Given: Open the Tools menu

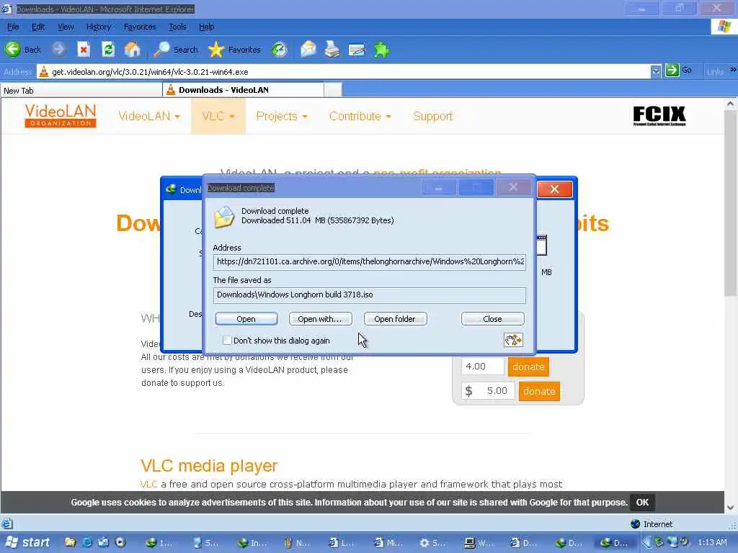Looking at the screenshot, I should click(177, 27).
